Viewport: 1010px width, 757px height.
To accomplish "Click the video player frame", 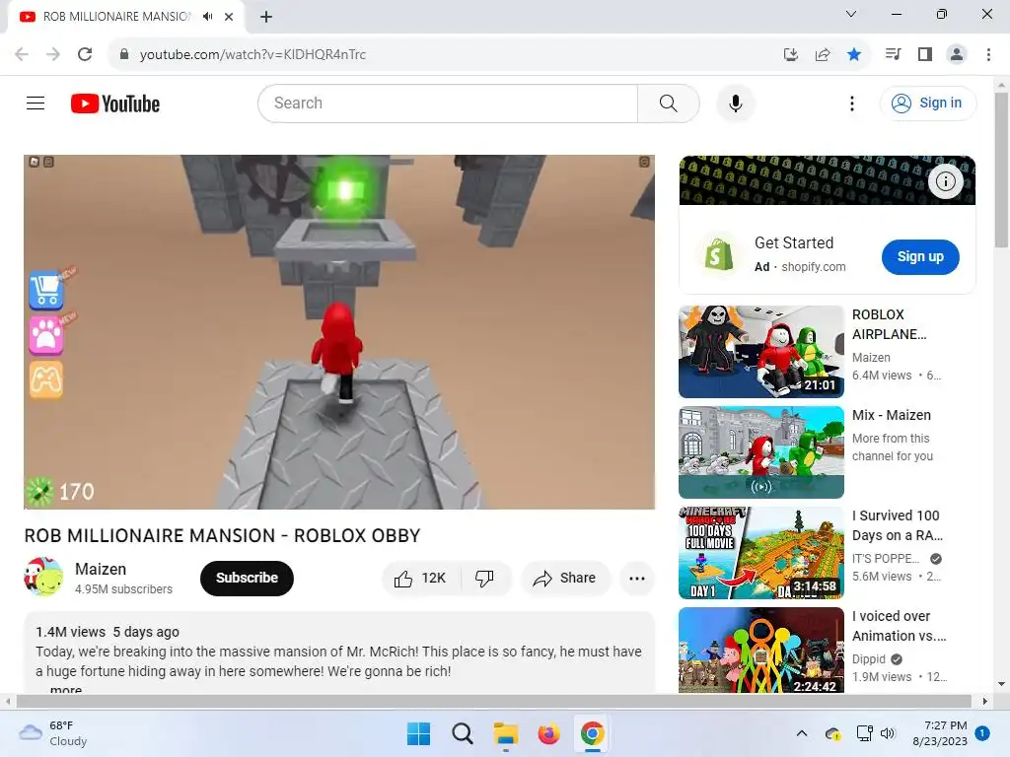I will (x=339, y=331).
